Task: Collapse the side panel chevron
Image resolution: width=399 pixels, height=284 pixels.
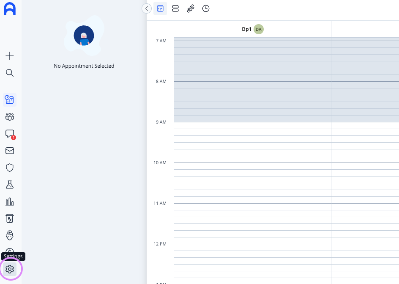Action: (147, 8)
